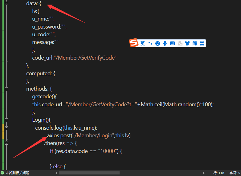Image resolution: width=241 pixels, height=176 pixels.
Task: Click the grayed user account icon
Action: click(x=180, y=44)
